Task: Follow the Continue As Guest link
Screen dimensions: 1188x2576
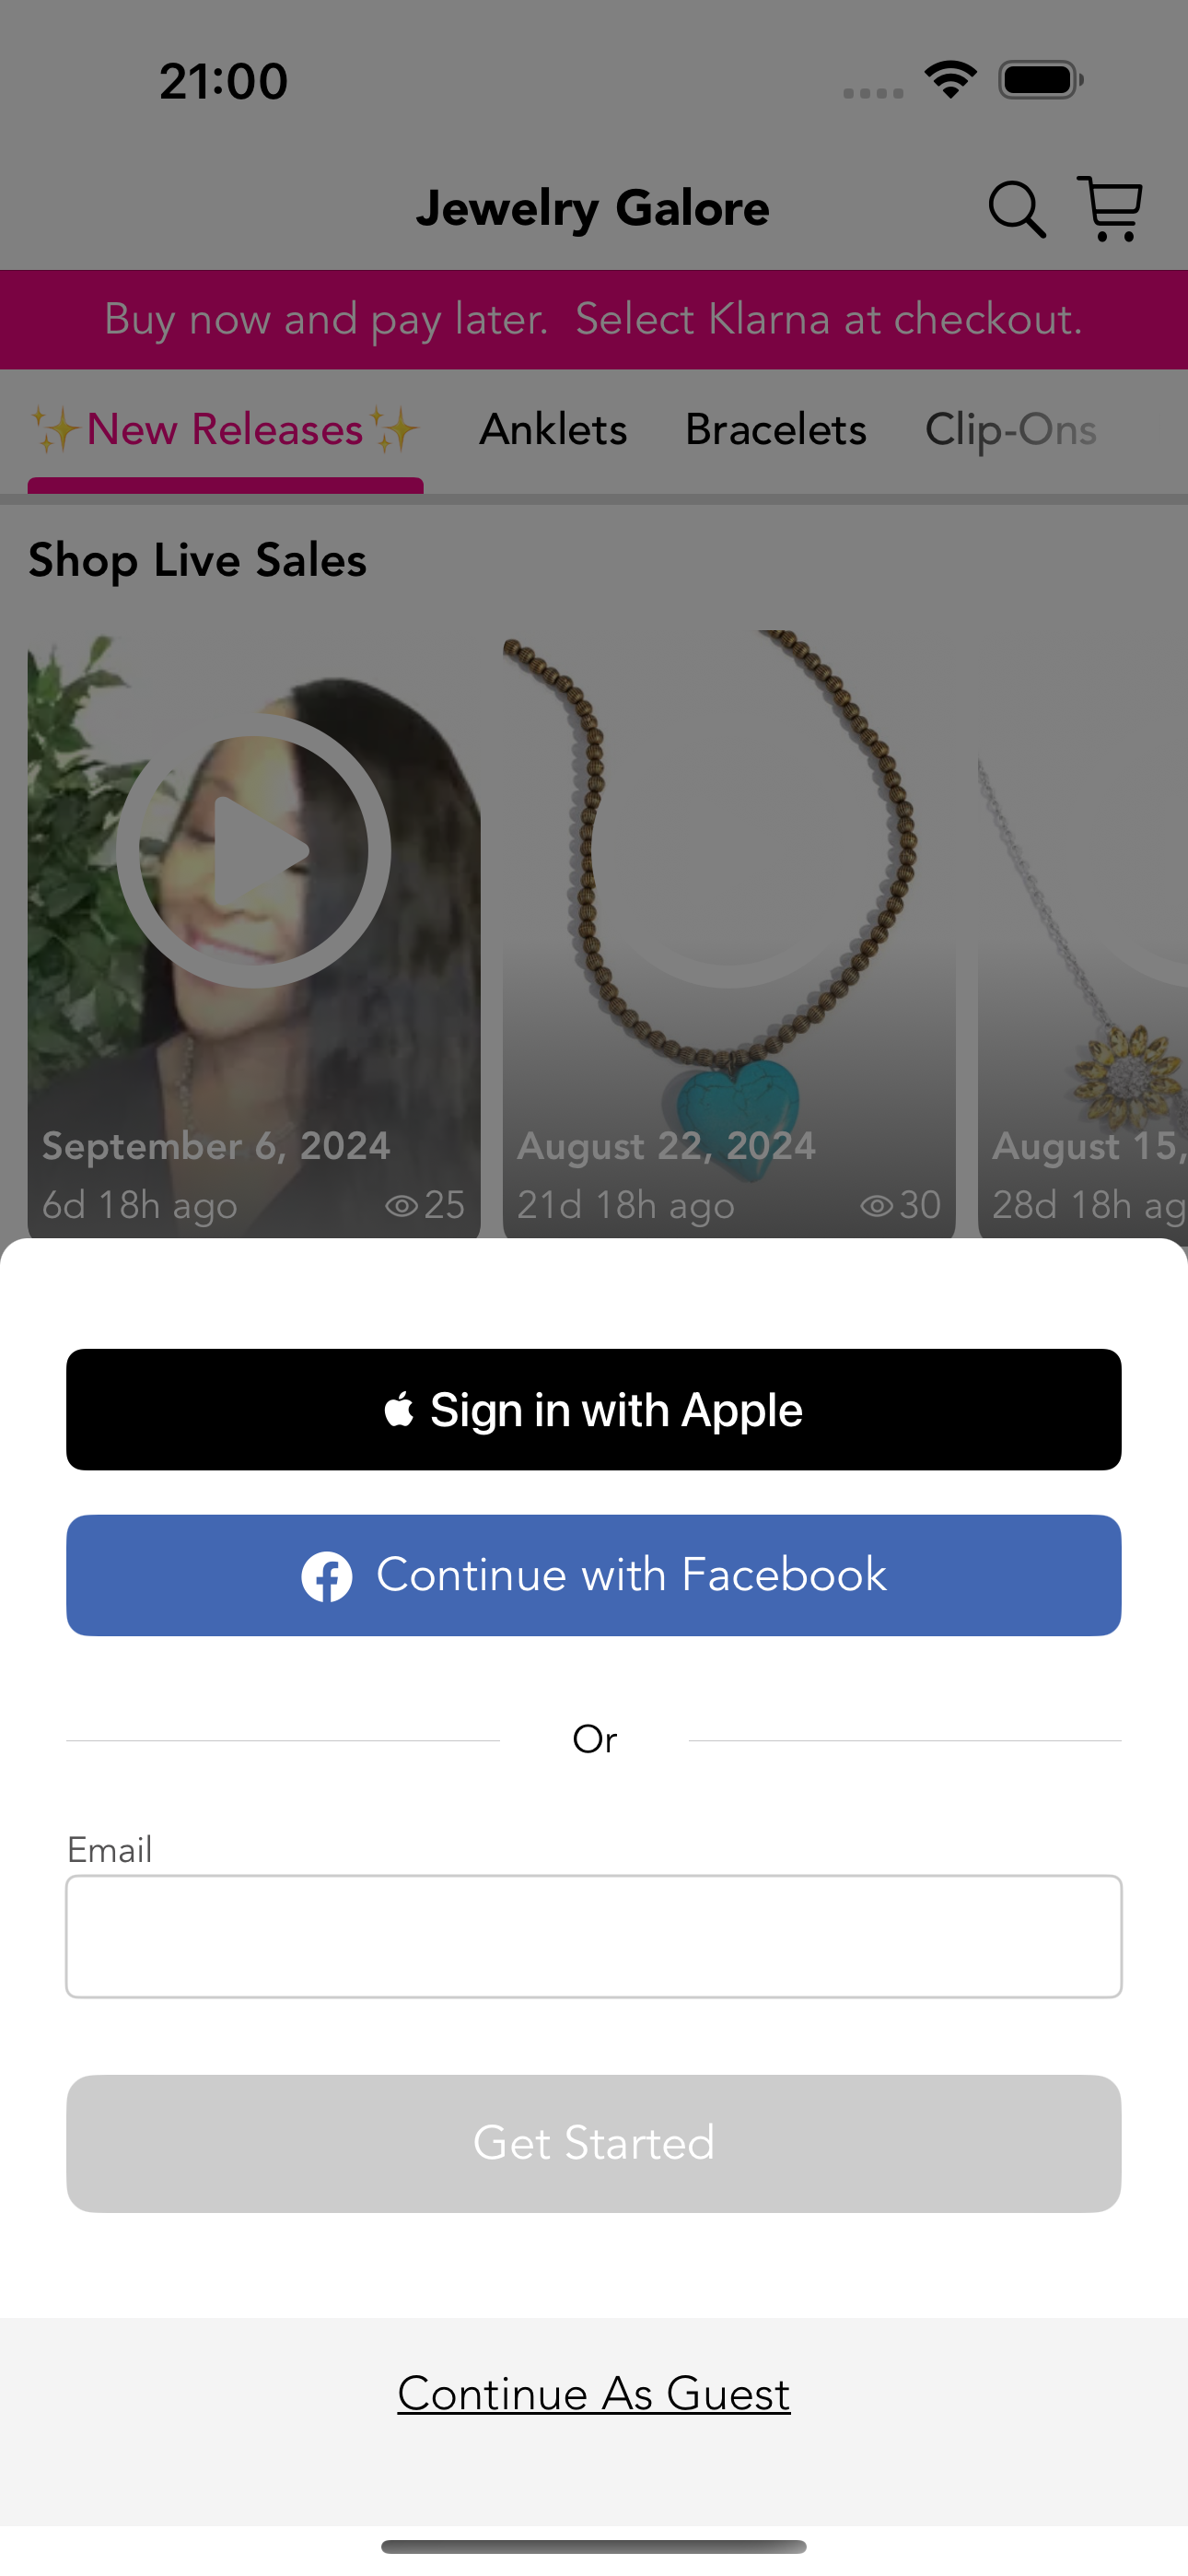Action: click(x=594, y=2393)
